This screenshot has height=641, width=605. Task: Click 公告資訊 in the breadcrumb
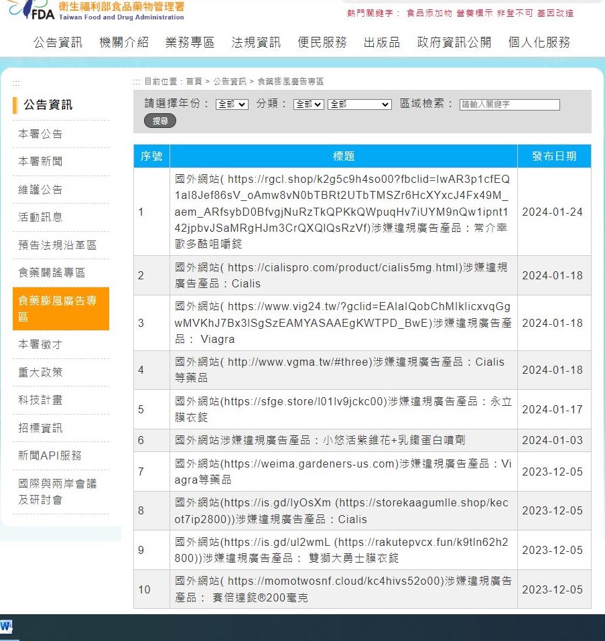pos(230,81)
